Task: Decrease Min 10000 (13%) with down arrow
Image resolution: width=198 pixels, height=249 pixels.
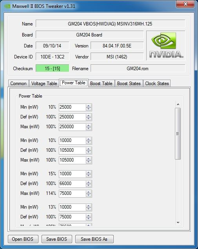Action: (89, 209)
